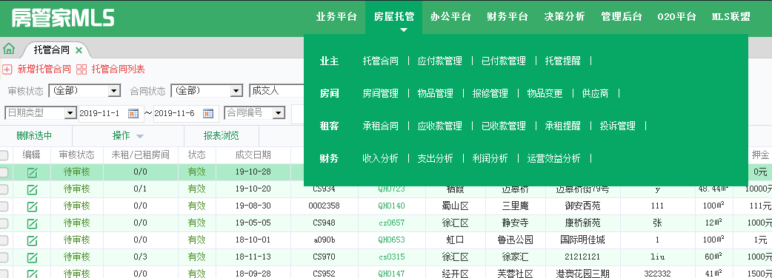Viewport: 772px width, 278px height.
Task: Open start date calendar picker icon
Action: point(133,113)
